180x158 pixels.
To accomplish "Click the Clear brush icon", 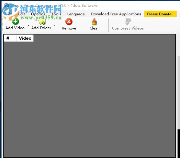I will point(94,22).
